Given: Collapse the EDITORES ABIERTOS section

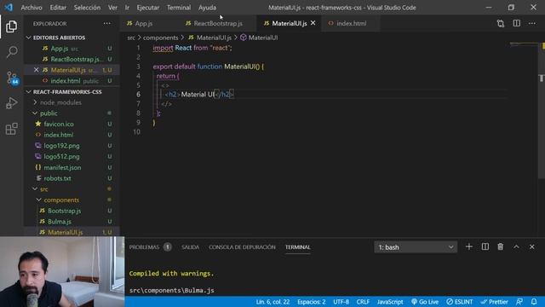Looking at the screenshot, I should 72,38.
